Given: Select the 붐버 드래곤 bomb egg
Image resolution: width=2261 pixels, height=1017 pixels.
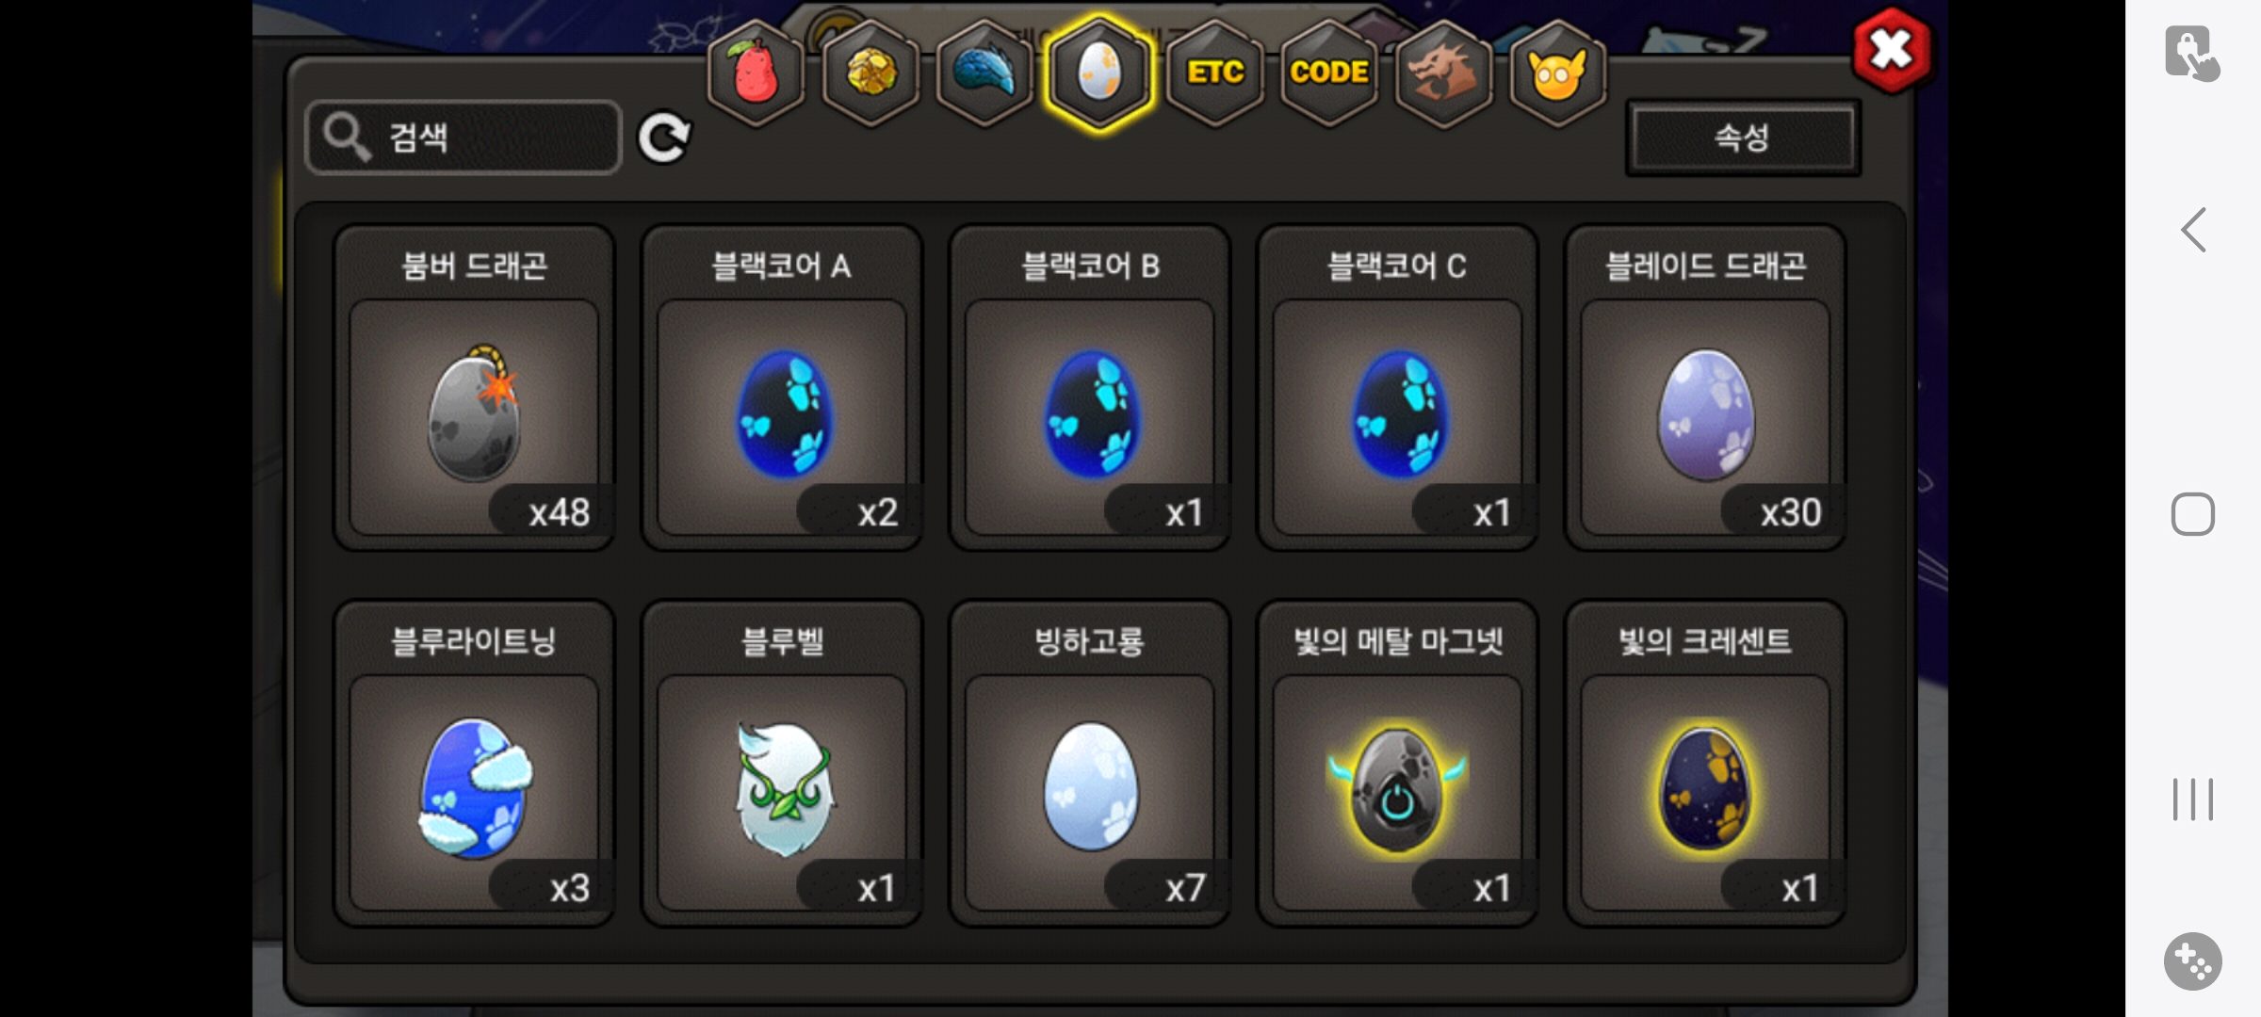Looking at the screenshot, I should [474, 387].
